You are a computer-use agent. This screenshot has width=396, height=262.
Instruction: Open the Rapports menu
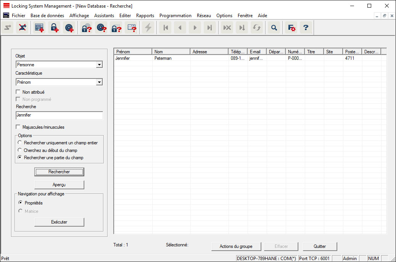point(145,16)
